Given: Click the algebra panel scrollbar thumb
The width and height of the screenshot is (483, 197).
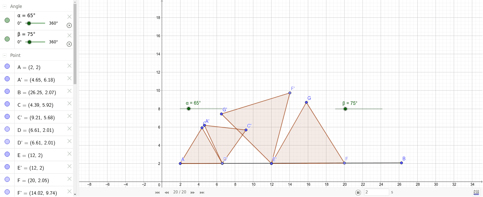Looking at the screenshot, I should (x=75, y=44).
